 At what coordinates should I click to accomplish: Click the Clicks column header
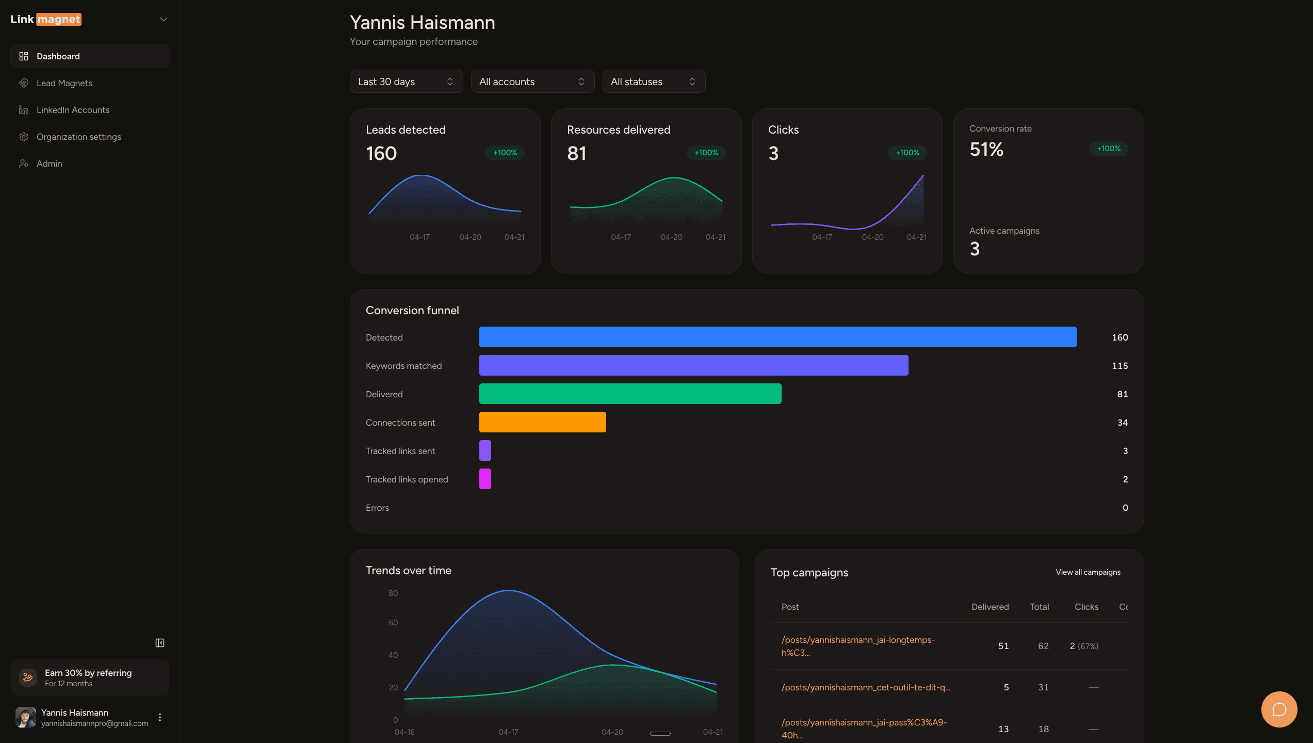(x=1086, y=607)
